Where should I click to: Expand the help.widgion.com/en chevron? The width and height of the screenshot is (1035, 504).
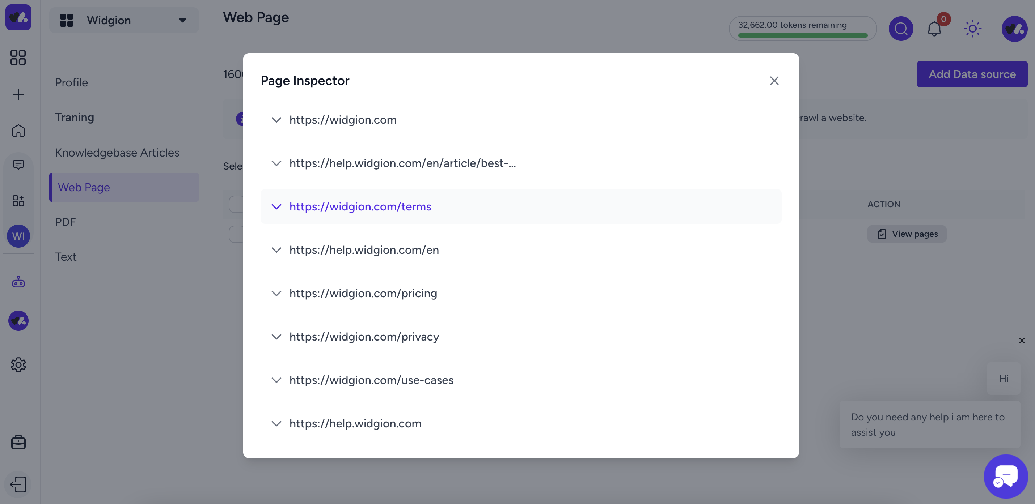pyautogui.click(x=276, y=249)
